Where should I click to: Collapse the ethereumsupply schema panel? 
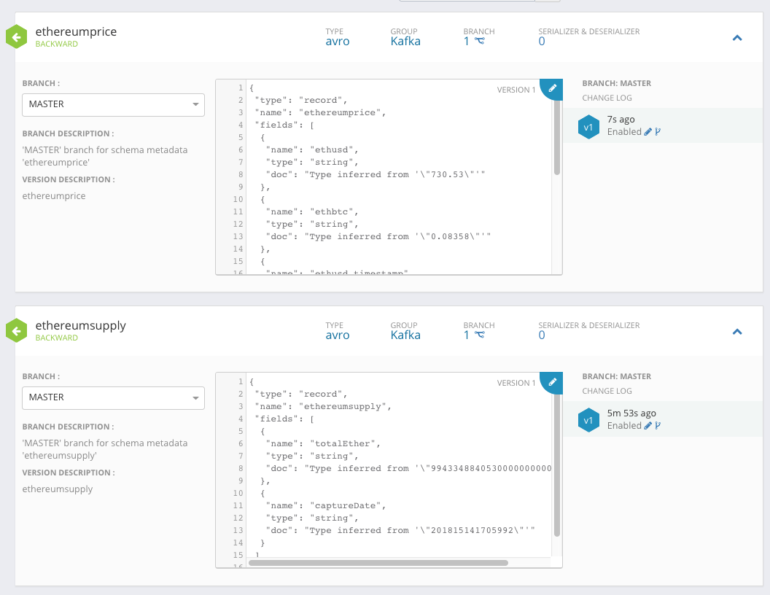[737, 330]
